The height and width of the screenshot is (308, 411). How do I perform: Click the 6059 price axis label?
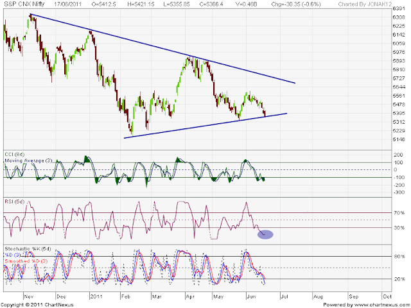pos(399,44)
